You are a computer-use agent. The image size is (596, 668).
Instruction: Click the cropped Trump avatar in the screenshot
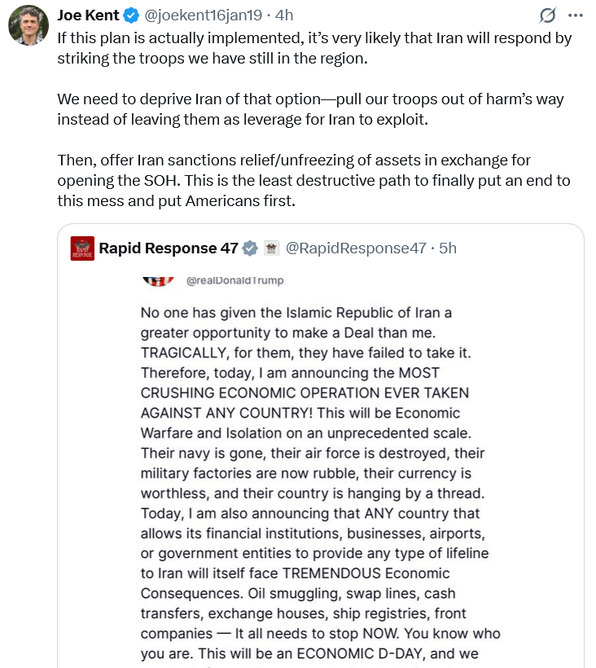158,281
